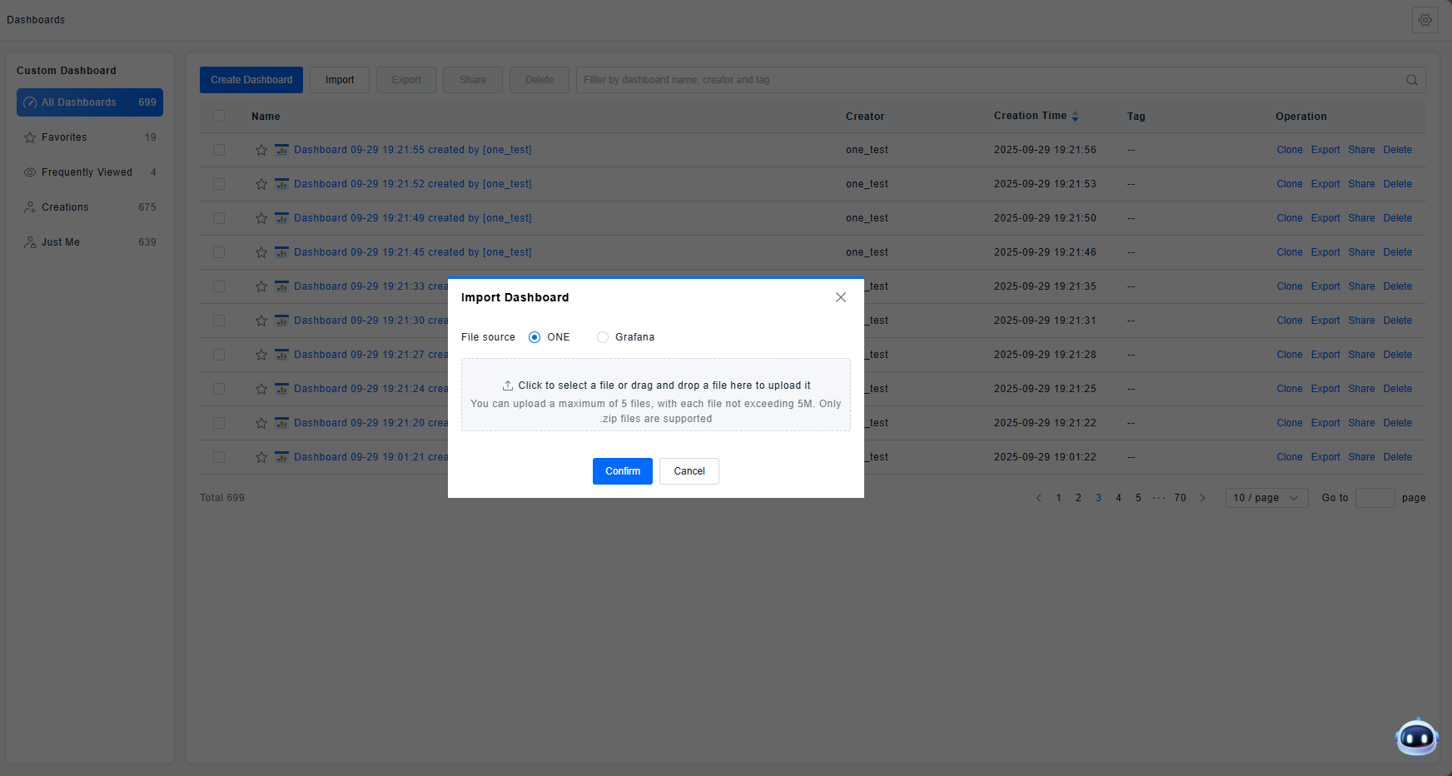
Task: Check the box for Dashboard 09-29 19:21:52 row
Action: tap(219, 184)
